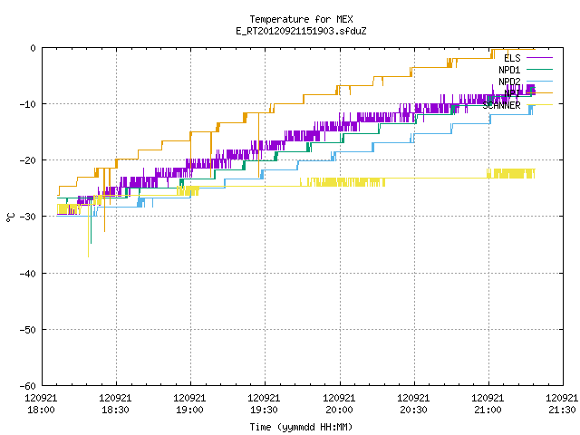Click the purple ELS legend line sample
The width and height of the screenshot is (580, 435).
pyautogui.click(x=539, y=58)
